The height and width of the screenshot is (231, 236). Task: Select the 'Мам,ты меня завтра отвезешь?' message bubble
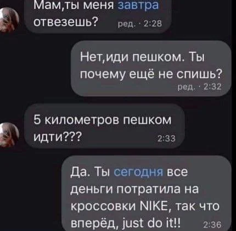(98, 16)
